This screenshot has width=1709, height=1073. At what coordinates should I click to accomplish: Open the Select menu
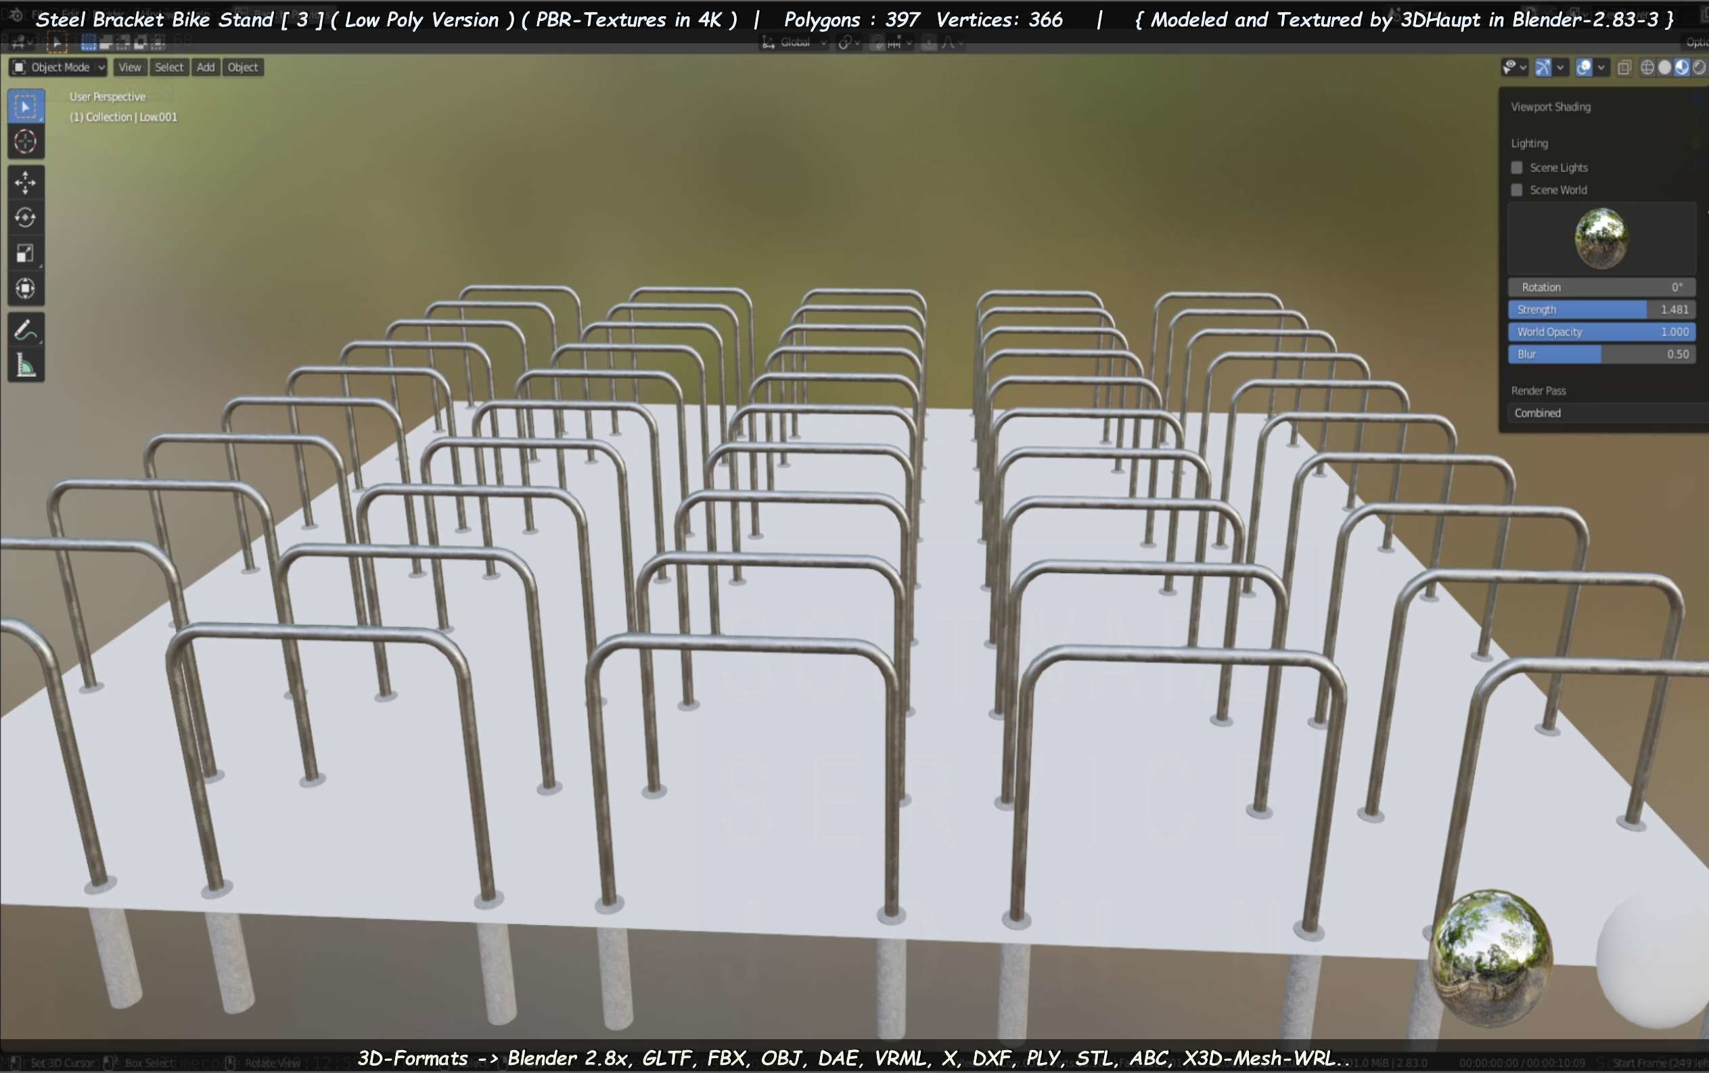(169, 68)
